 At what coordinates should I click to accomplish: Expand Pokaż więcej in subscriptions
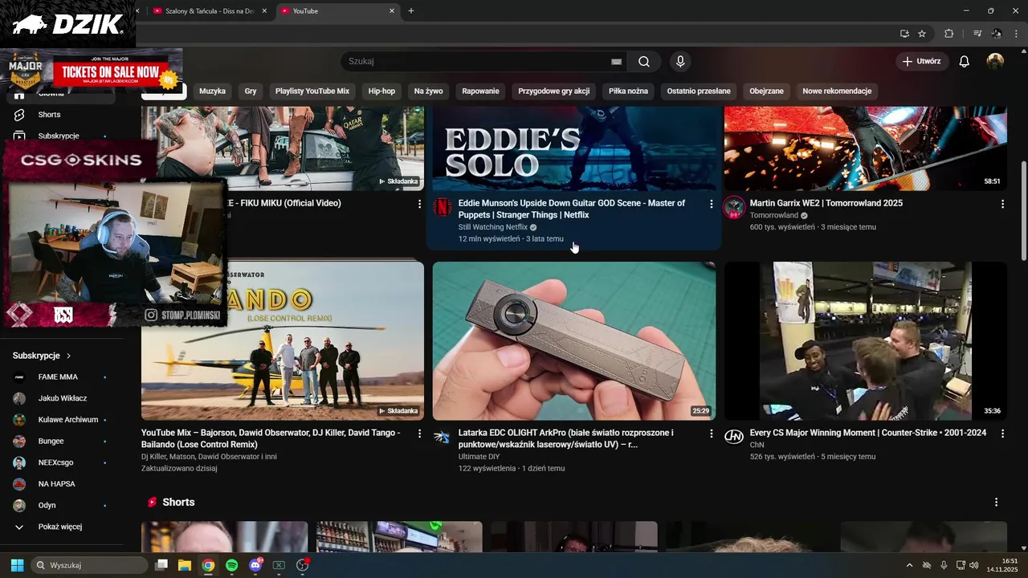click(x=60, y=527)
